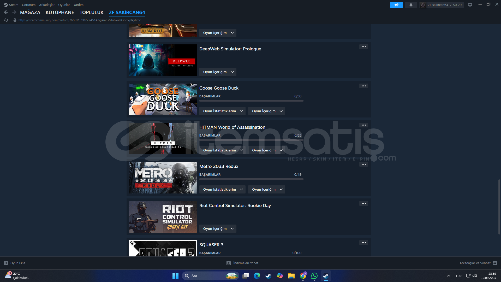Screen dimensions: 501x282
Task: Switch to Big Picture mode icon
Action: pos(470,5)
